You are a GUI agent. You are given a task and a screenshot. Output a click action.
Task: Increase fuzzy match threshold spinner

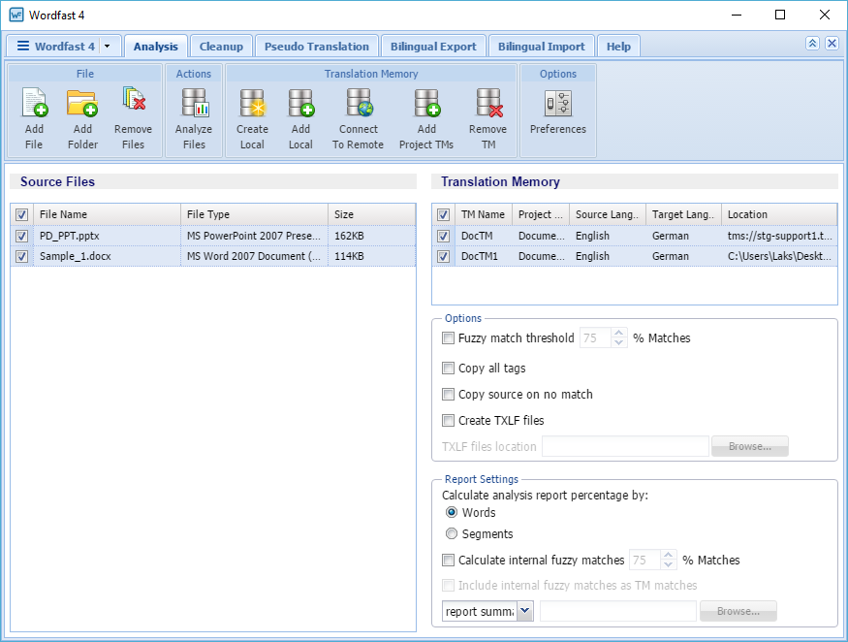619,333
